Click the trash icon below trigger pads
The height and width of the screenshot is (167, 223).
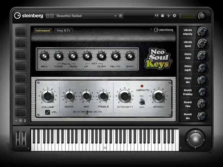[25, 121]
